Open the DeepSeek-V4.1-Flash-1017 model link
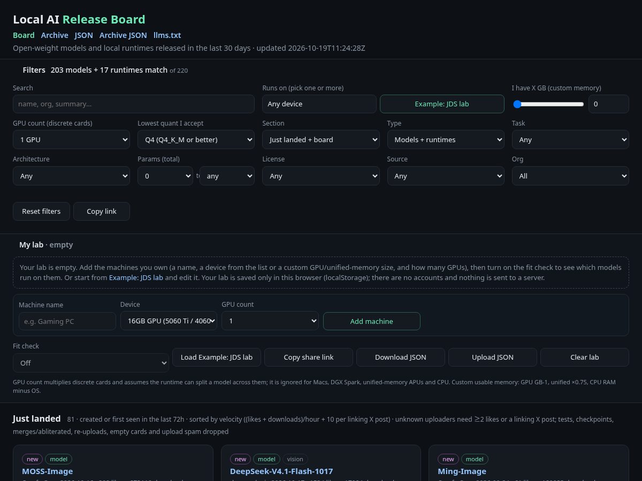The width and height of the screenshot is (642, 481). click(x=281, y=471)
